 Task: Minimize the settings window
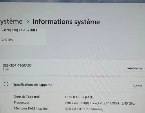[141, 7]
